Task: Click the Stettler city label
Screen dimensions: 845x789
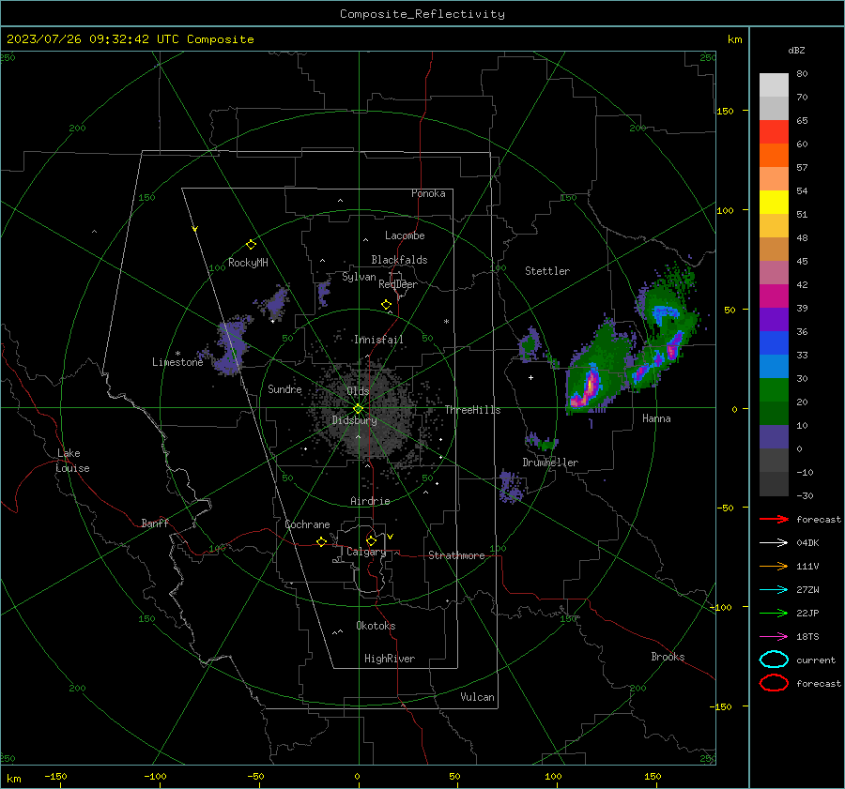Action: click(547, 271)
